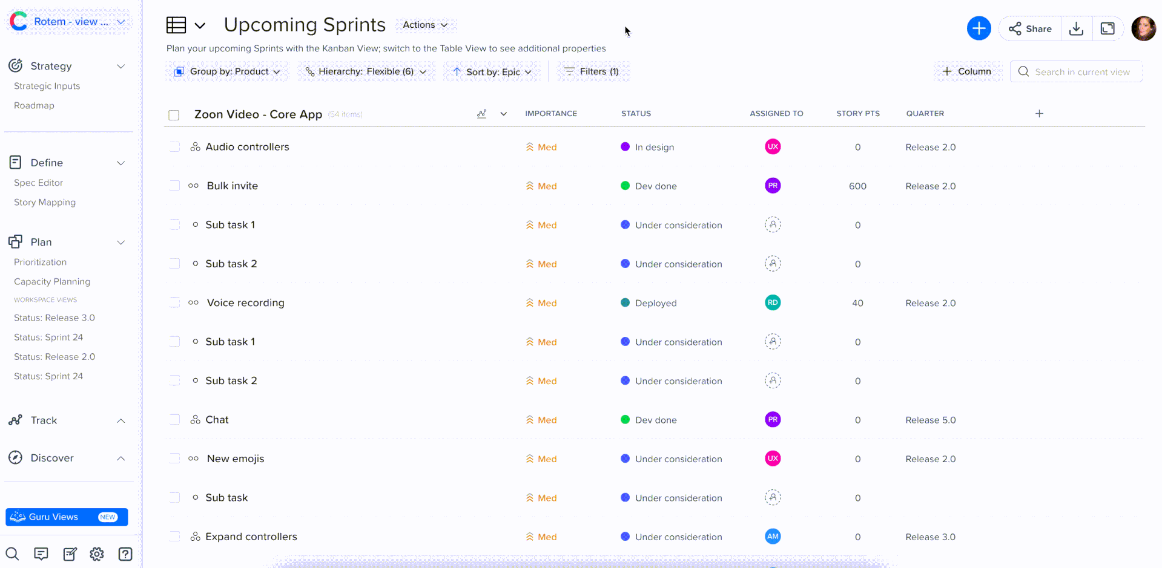Viewport: 1162px width, 568px height.
Task: Click the AM avatar for Expand controllers
Action: tap(773, 537)
